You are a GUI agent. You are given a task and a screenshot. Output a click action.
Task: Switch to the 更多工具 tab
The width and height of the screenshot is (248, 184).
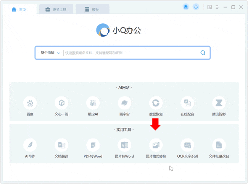56,9
